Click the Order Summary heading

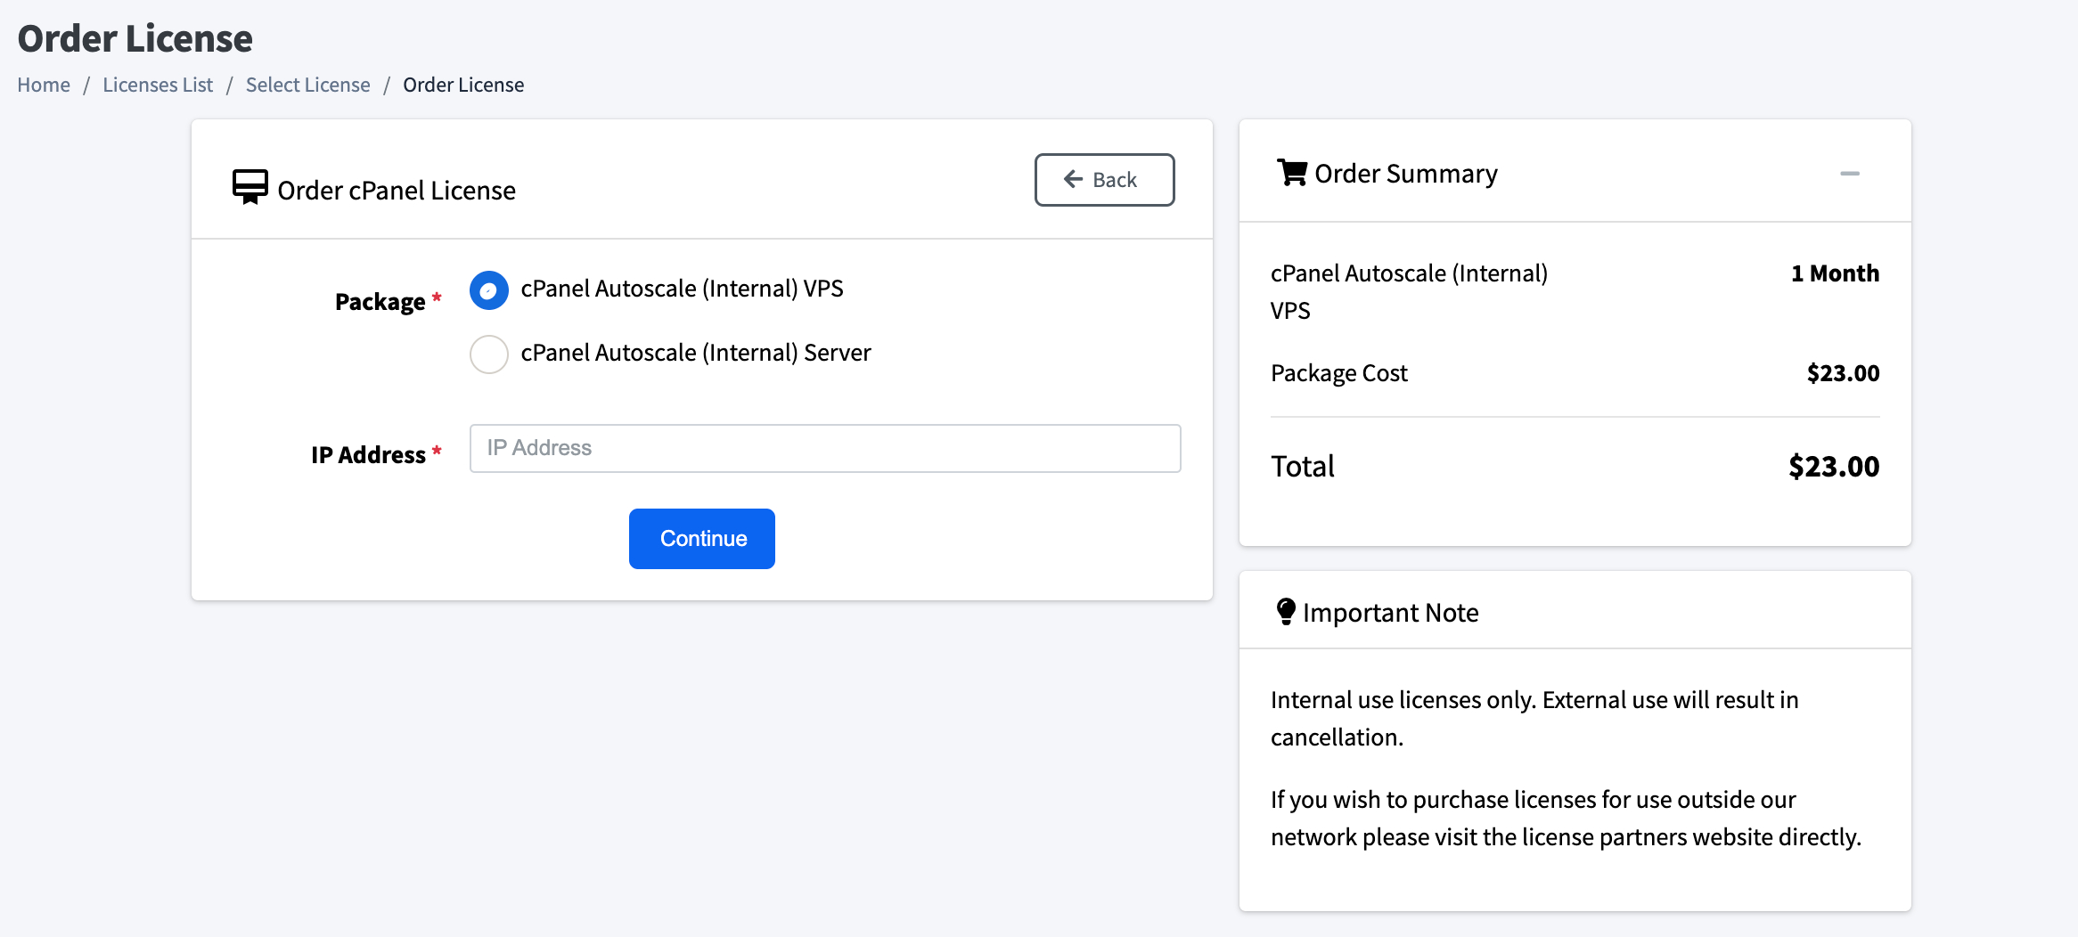(1406, 174)
